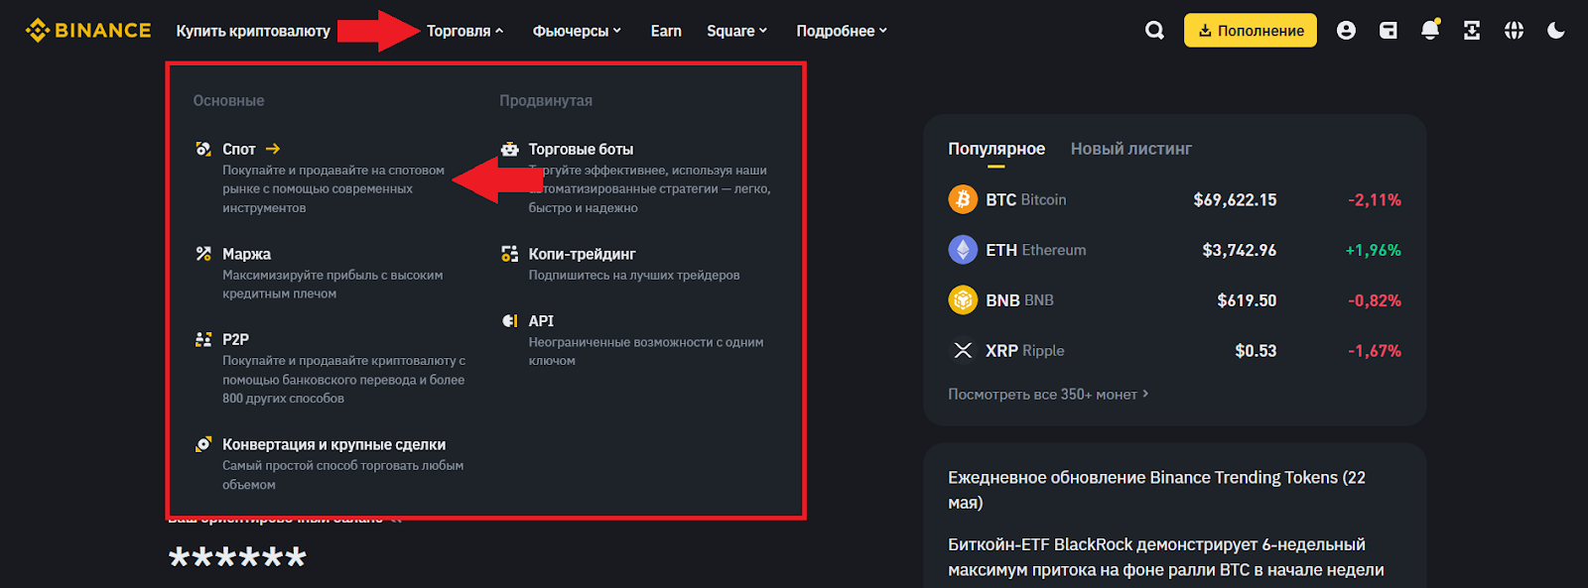
Task: Expand the Square dropdown
Action: [x=736, y=31]
